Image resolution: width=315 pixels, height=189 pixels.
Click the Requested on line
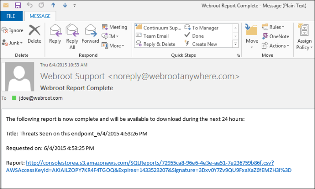coord(50,148)
